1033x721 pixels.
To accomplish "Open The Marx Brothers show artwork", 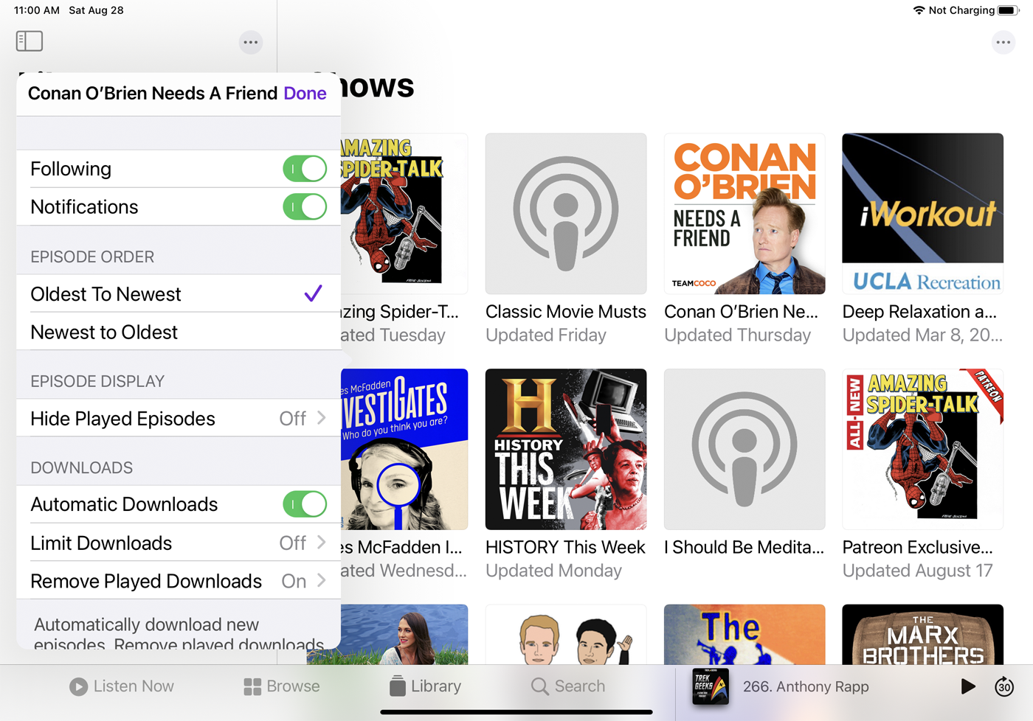I will pyautogui.click(x=923, y=635).
